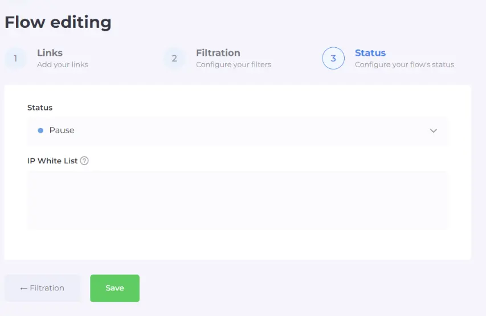Go back using the ← Filtration button
This screenshot has width=486, height=316.
[42, 288]
